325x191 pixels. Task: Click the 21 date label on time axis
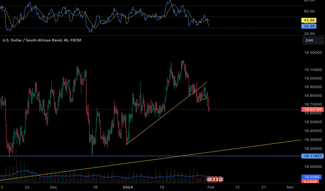(264, 187)
